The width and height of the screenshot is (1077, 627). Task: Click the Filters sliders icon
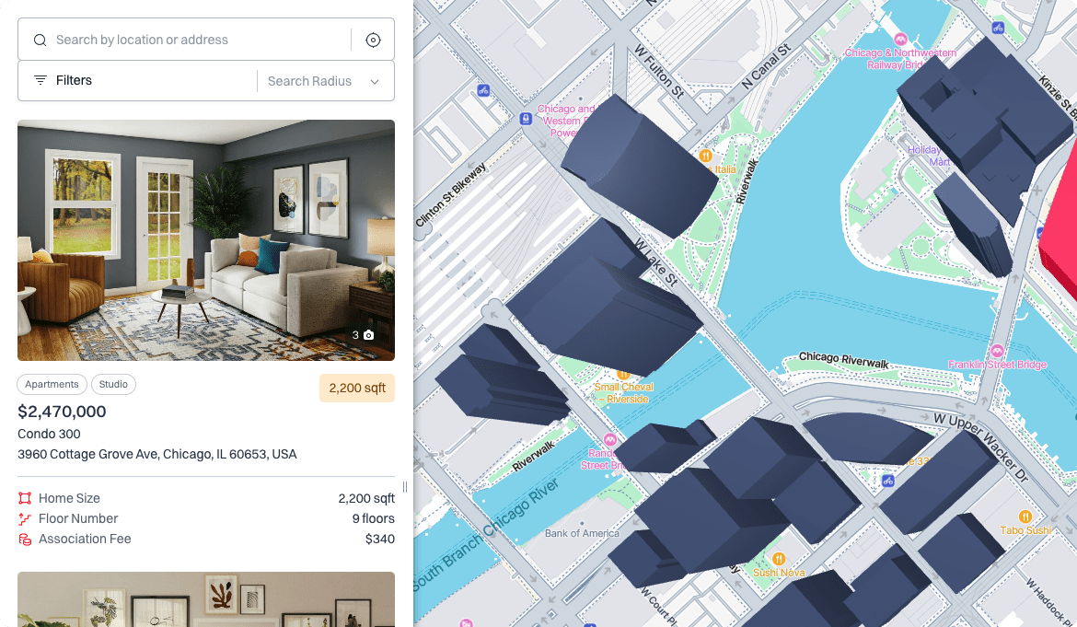(x=41, y=80)
